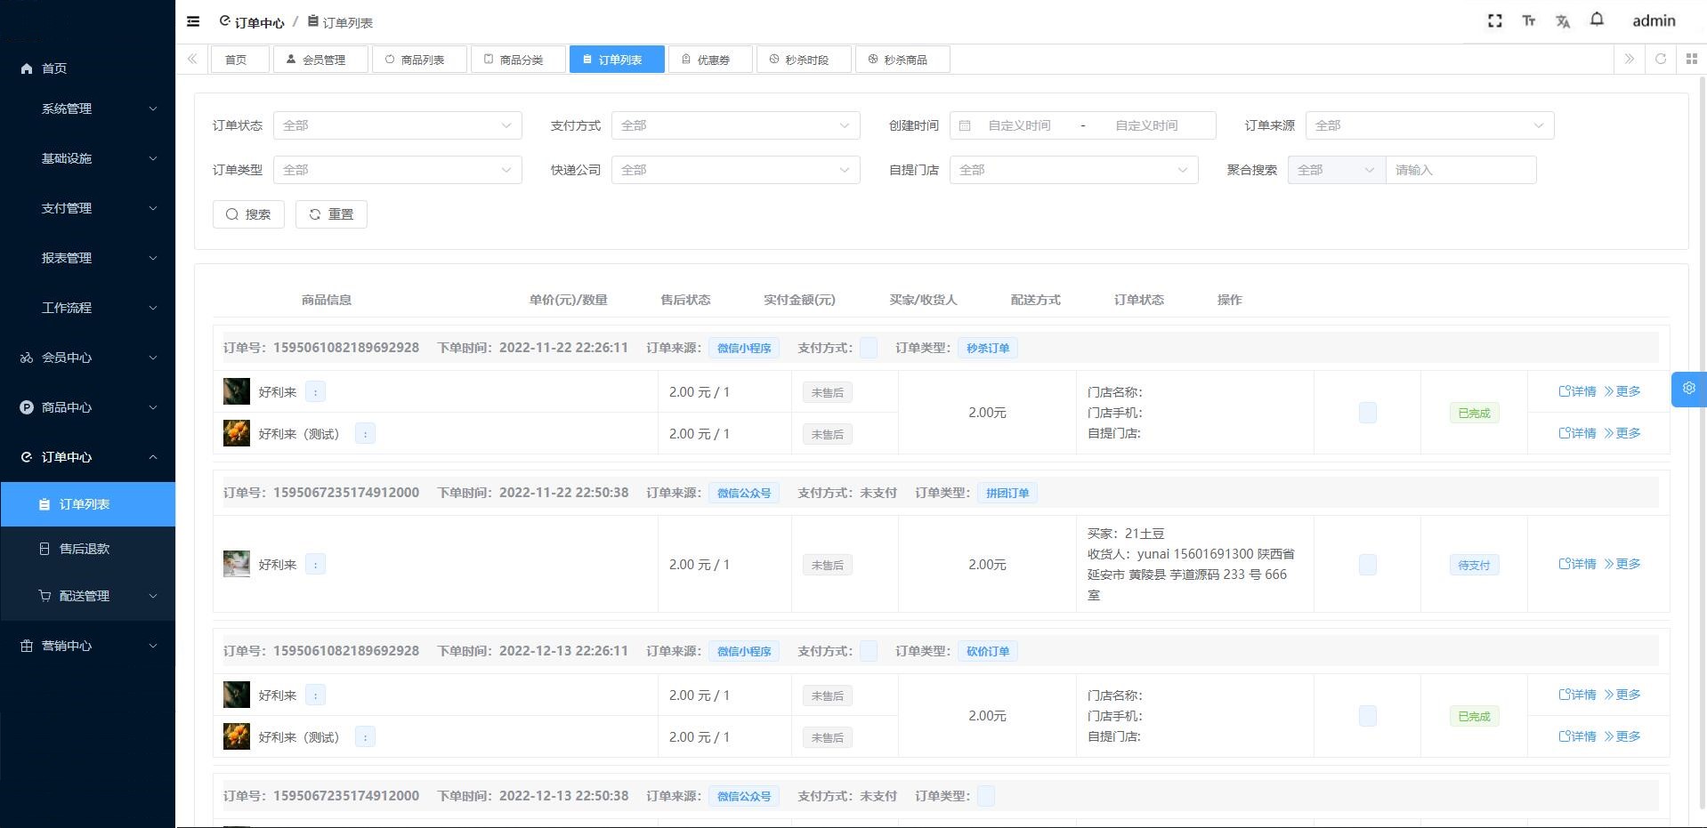Screen dimensions: 1707x828
Task: Toggle fullscreen mode icon
Action: (x=1495, y=20)
